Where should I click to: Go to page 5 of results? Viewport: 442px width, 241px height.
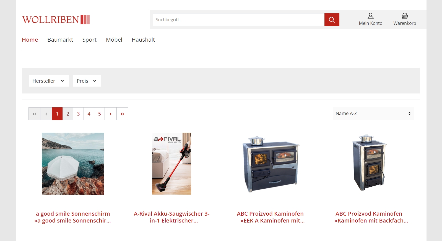click(100, 114)
